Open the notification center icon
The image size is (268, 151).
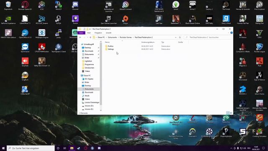pyautogui.click(x=263, y=148)
